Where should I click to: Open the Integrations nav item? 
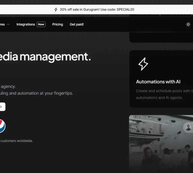pyautogui.click(x=25, y=24)
